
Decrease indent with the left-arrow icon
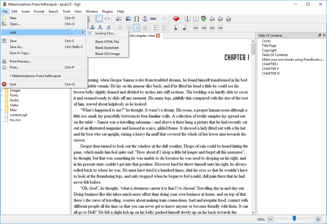pyautogui.click(x=176, y=28)
